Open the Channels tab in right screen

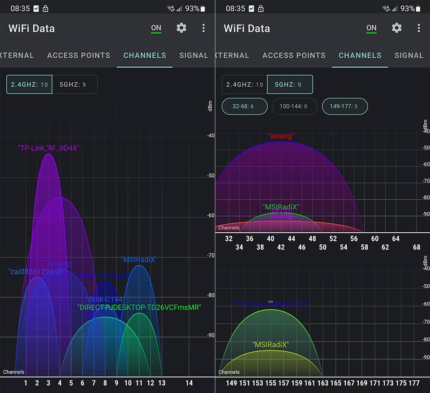pyautogui.click(x=360, y=56)
